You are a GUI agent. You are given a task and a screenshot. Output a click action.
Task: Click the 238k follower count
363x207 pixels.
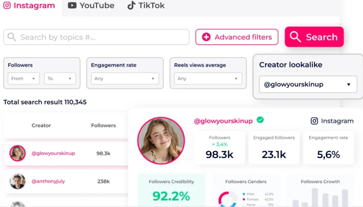point(103,181)
